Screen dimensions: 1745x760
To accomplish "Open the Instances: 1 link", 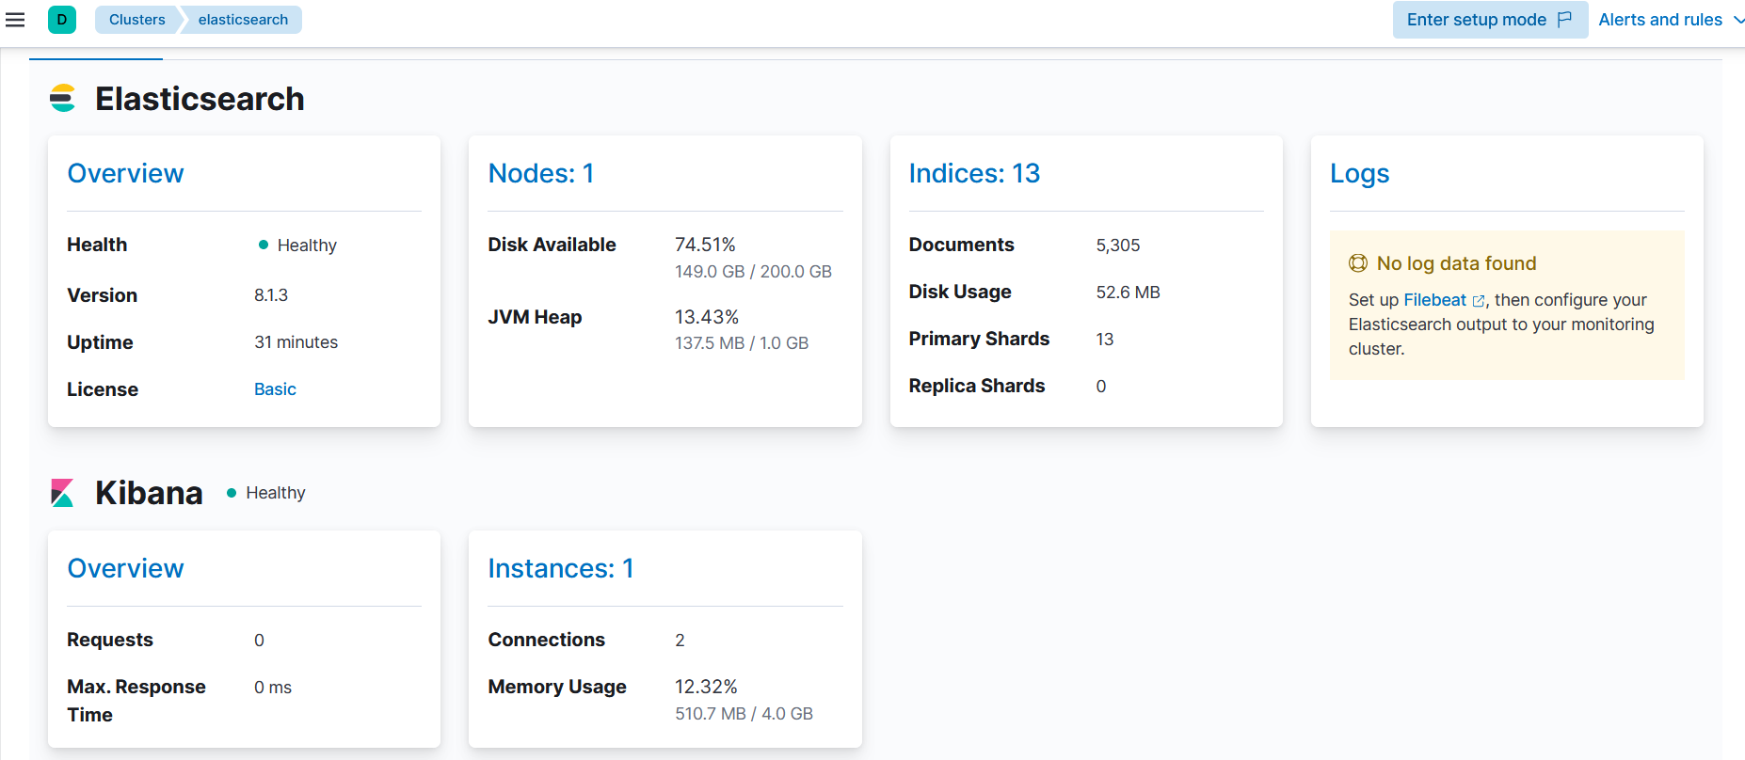I will pos(561,568).
